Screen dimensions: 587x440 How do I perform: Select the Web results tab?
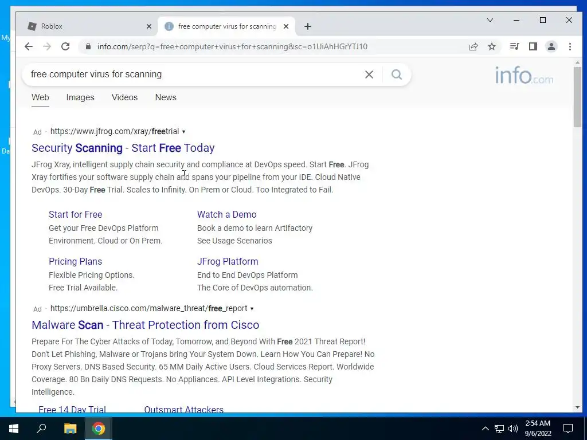click(x=40, y=97)
